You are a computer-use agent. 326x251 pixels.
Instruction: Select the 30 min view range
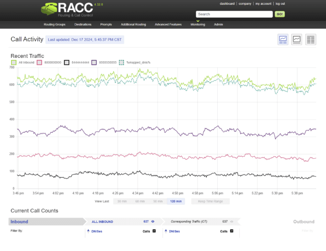point(122,201)
